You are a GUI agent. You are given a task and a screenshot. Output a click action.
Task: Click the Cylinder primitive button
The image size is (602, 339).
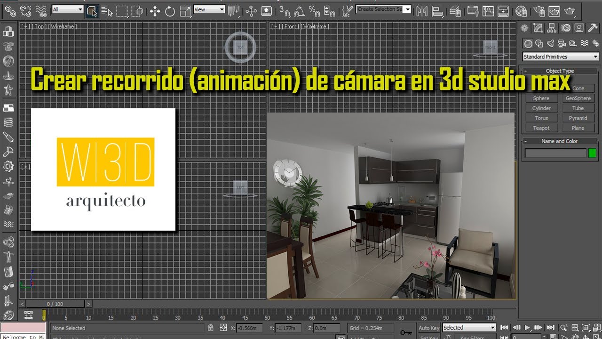[x=541, y=108]
